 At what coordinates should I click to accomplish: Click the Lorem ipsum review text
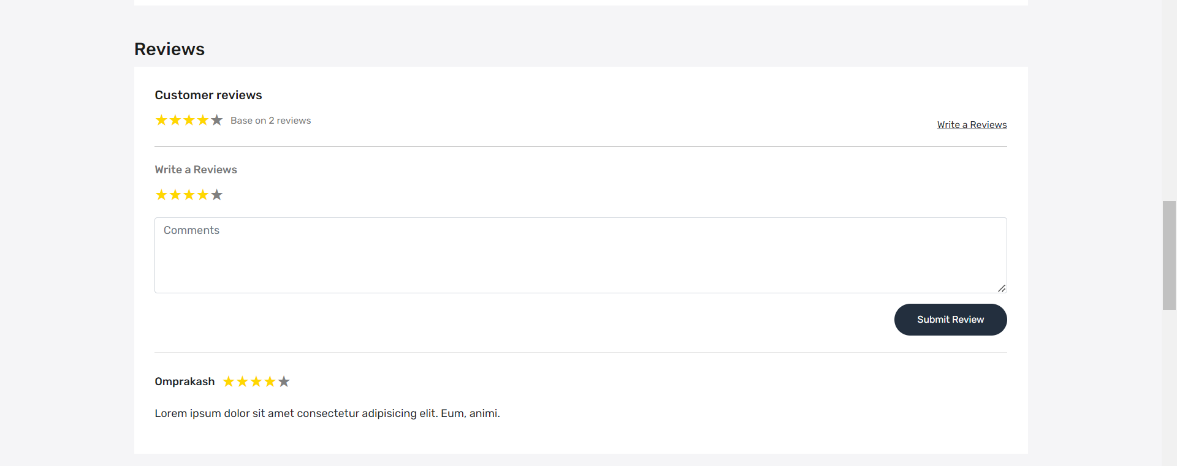tap(327, 413)
